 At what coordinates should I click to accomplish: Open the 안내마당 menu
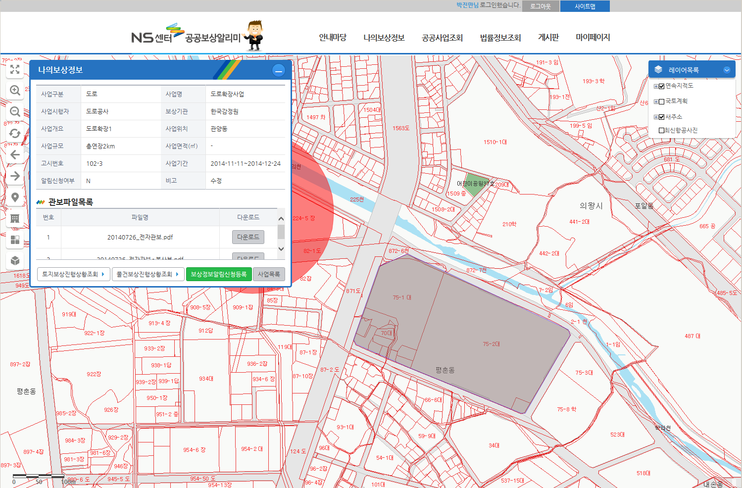[333, 37]
